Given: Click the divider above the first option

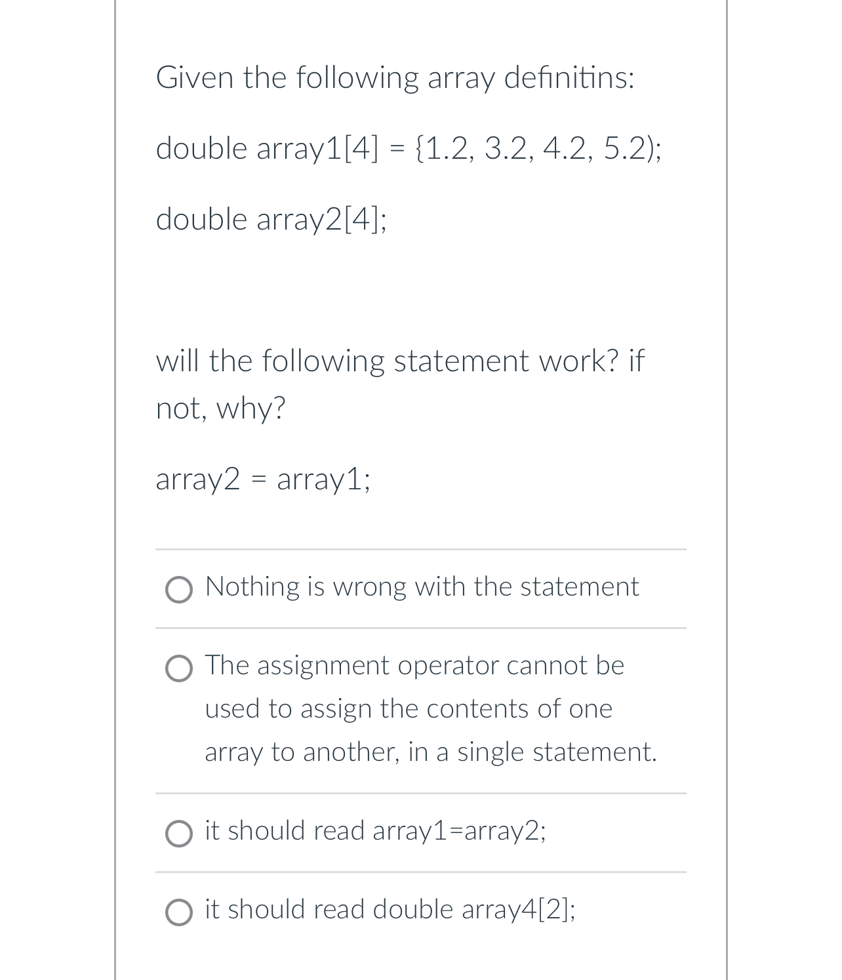Looking at the screenshot, I should point(420,548).
